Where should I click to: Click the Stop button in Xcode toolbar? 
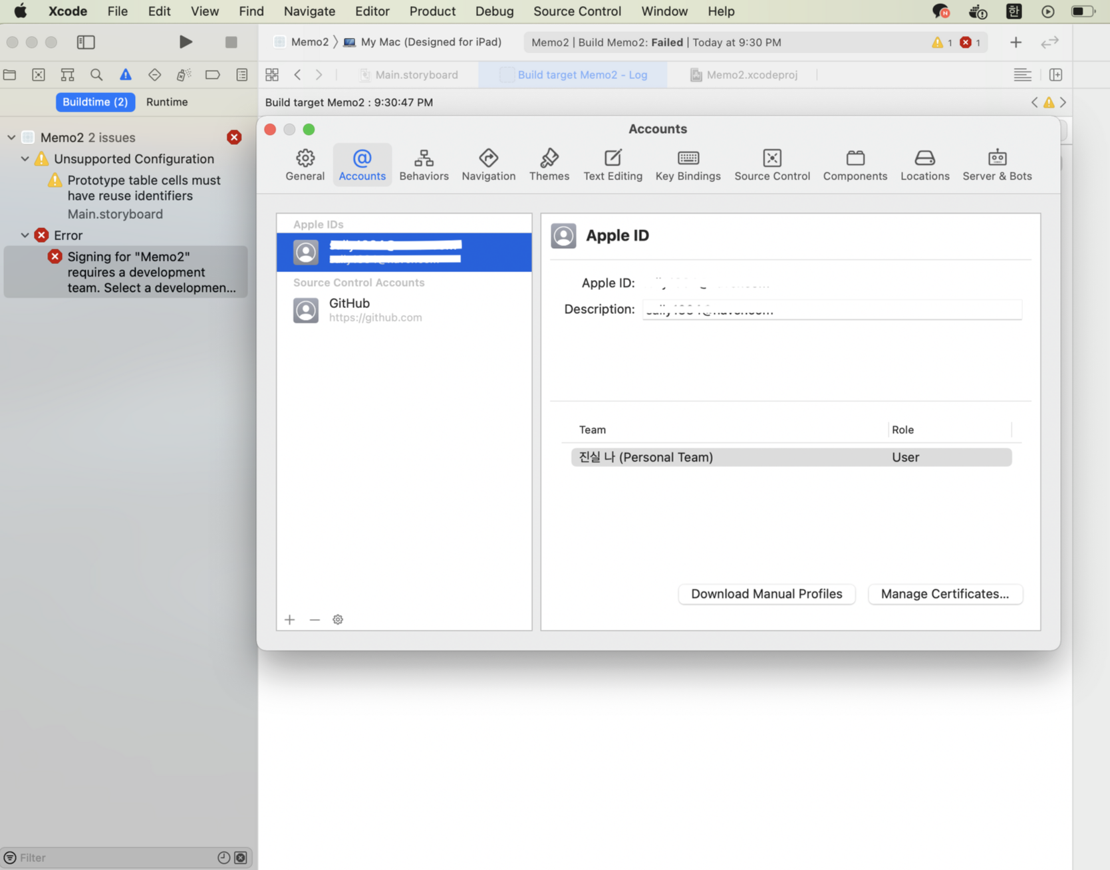231,42
